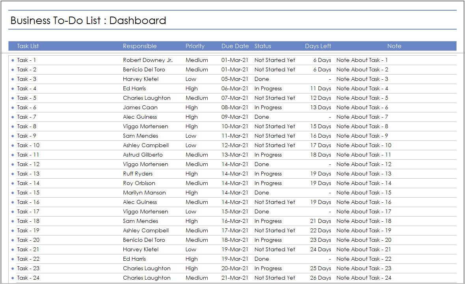Select the '13-Mar-21' due date cell
The width and height of the screenshot is (465, 284).
(234, 155)
